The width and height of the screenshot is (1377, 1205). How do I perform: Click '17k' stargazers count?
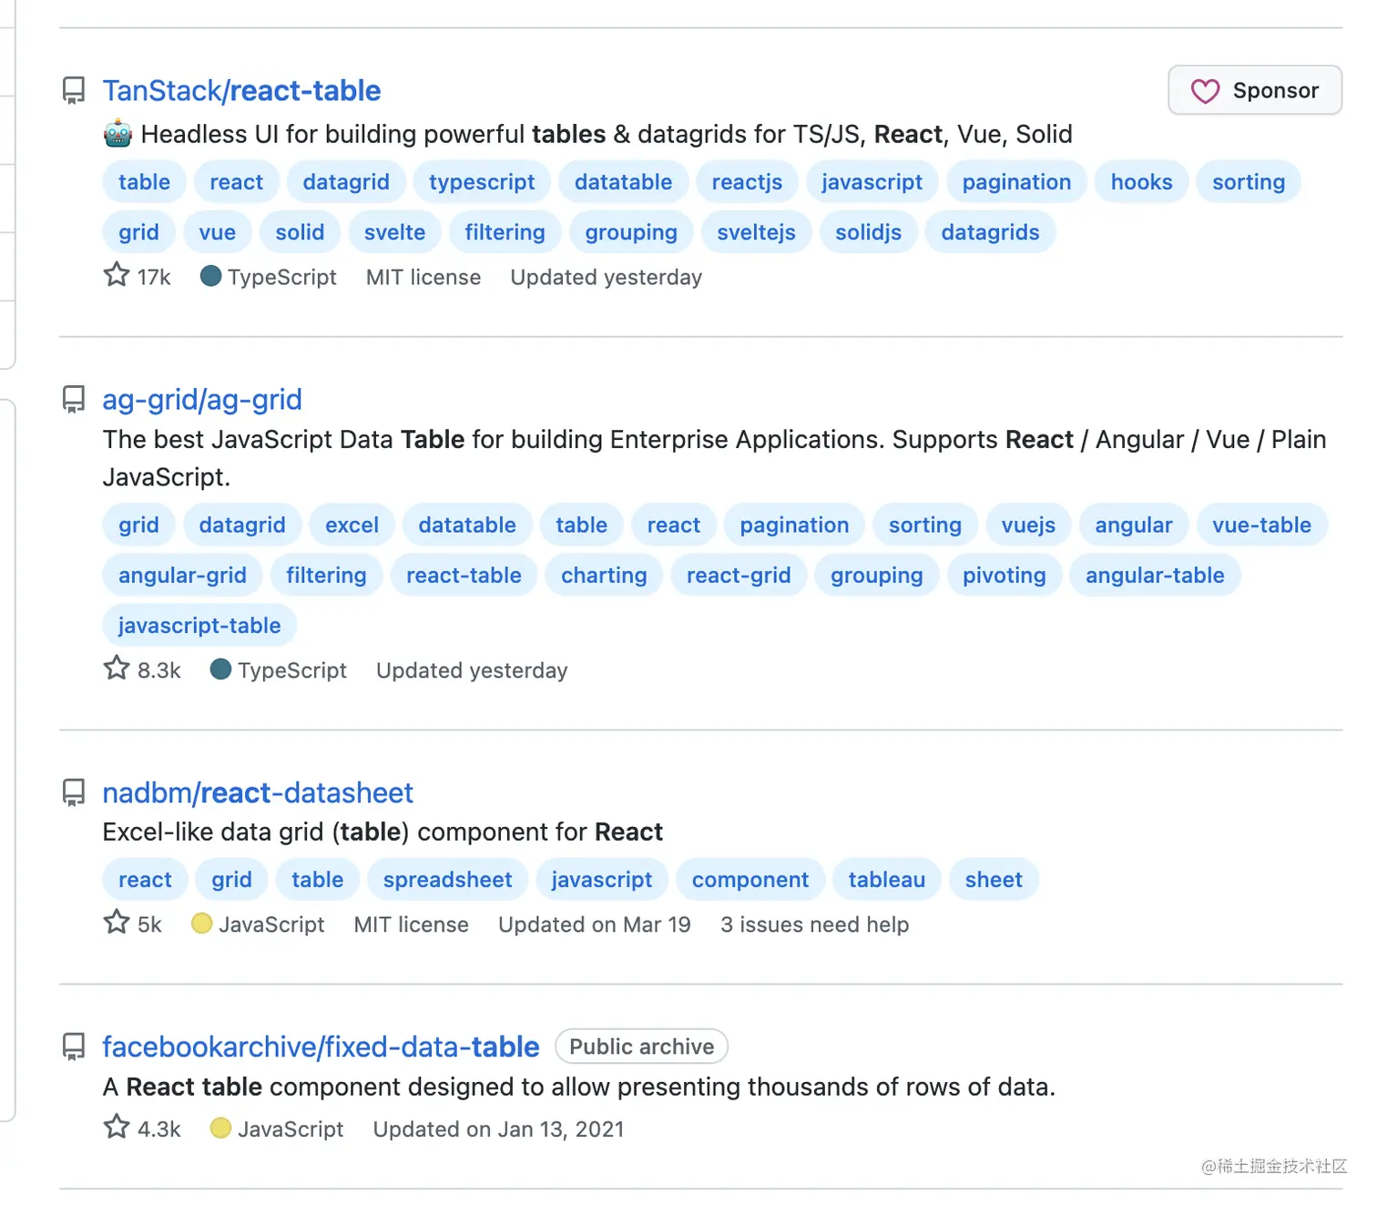[x=154, y=277]
